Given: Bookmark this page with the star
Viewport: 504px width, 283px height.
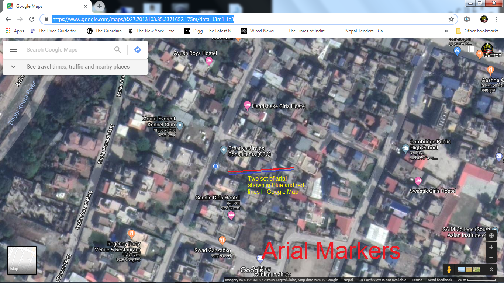Looking at the screenshot, I should (451, 19).
